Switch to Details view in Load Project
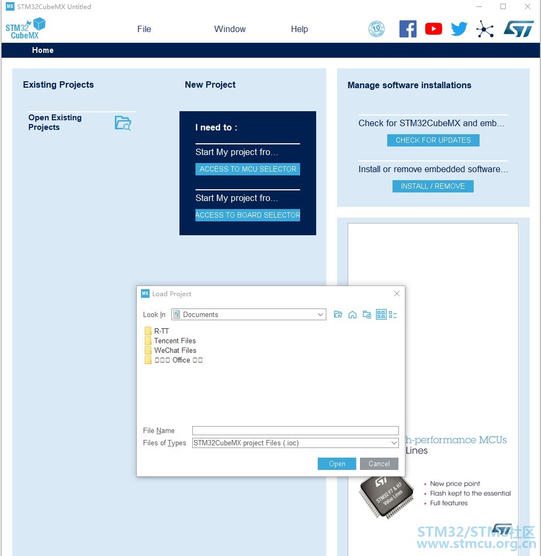Screen dimensions: 541x556 (x=393, y=314)
